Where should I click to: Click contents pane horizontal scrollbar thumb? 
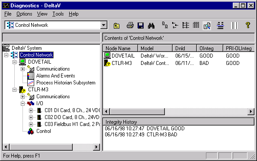(137, 112)
